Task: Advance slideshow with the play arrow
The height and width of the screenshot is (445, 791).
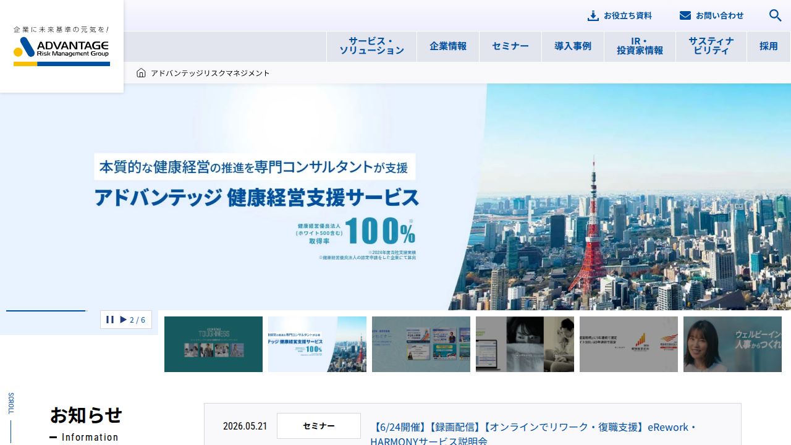Action: tap(124, 320)
